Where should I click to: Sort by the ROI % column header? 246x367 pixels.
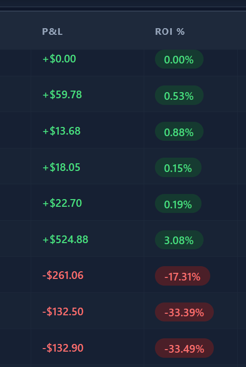point(170,32)
